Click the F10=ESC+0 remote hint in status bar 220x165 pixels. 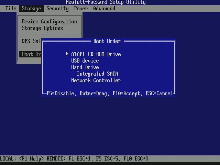point(136,159)
